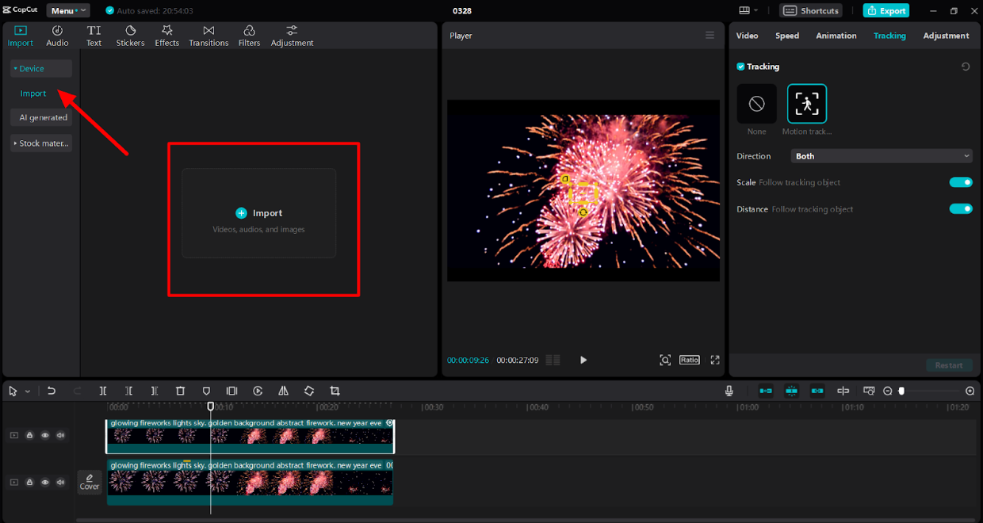The height and width of the screenshot is (523, 983).
Task: Open the CapCut Menu dropdown
Action: point(67,10)
